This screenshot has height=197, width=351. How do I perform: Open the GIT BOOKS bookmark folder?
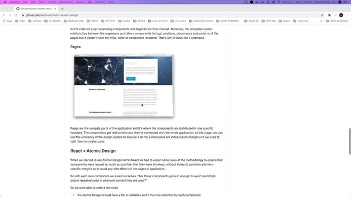pyautogui.click(x=53, y=21)
